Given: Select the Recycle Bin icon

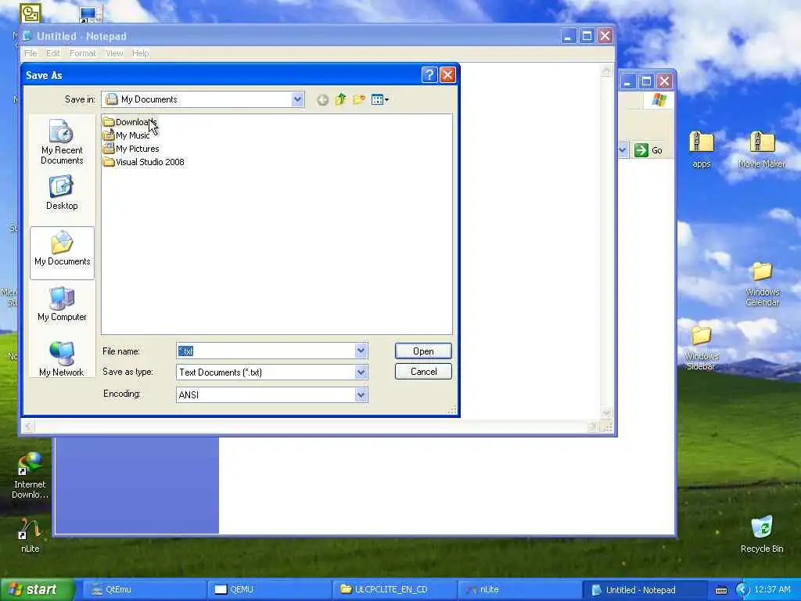Looking at the screenshot, I should (x=762, y=534).
